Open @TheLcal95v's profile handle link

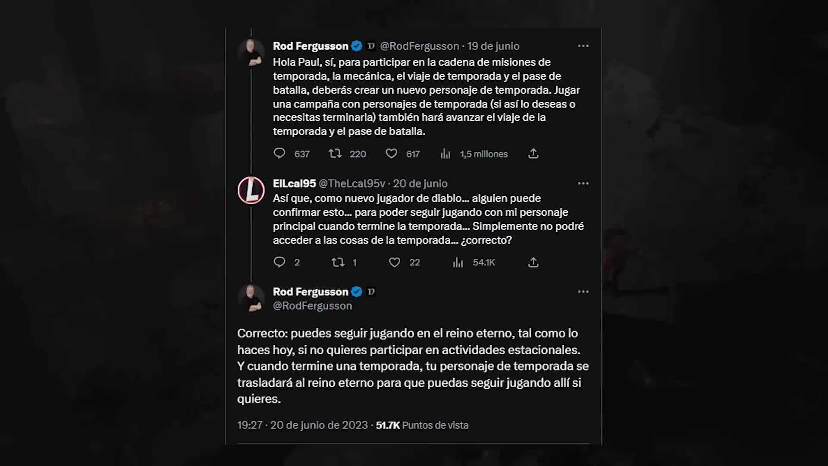tap(352, 183)
